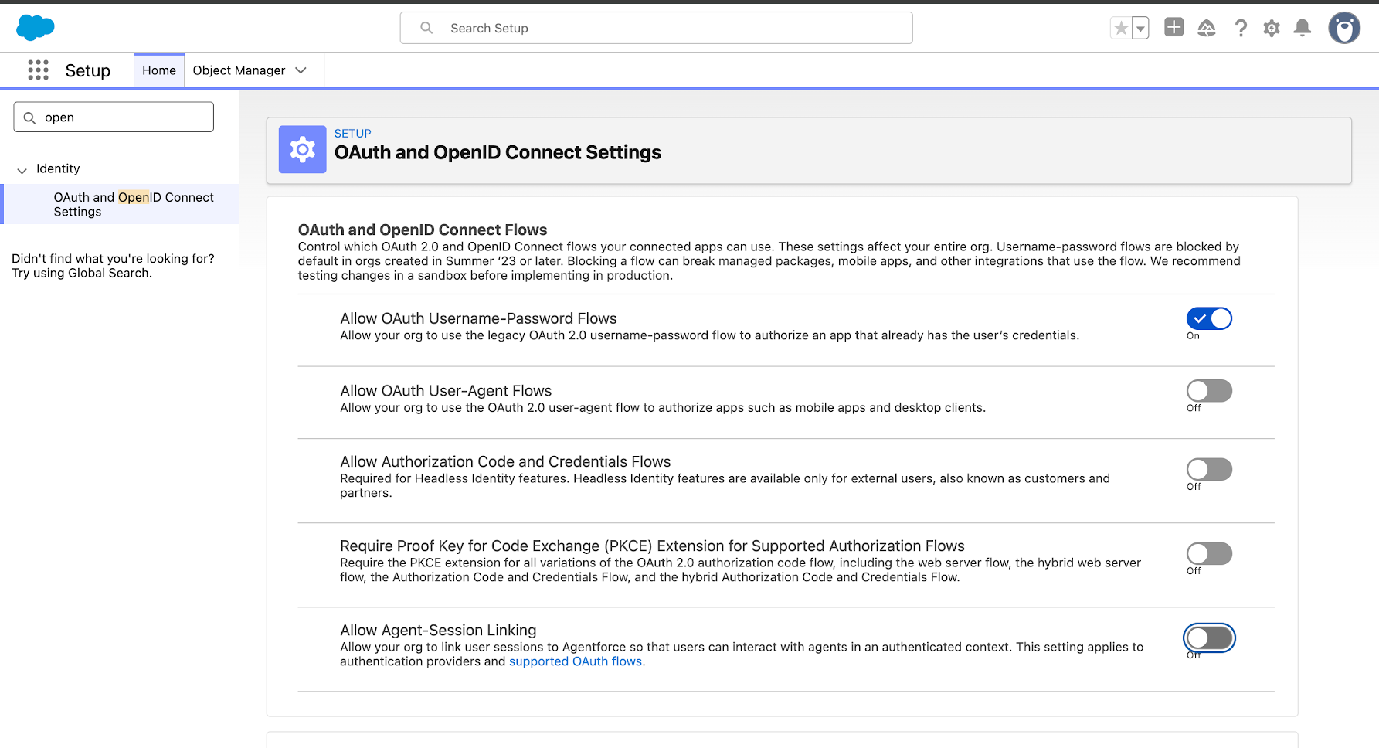Viewport: 1379px width, 748px height.
Task: Click the Favorites star icon
Action: [1121, 29]
